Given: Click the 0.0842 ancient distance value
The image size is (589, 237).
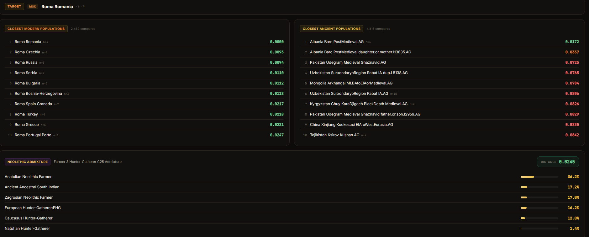Looking at the screenshot, I should point(572,135).
